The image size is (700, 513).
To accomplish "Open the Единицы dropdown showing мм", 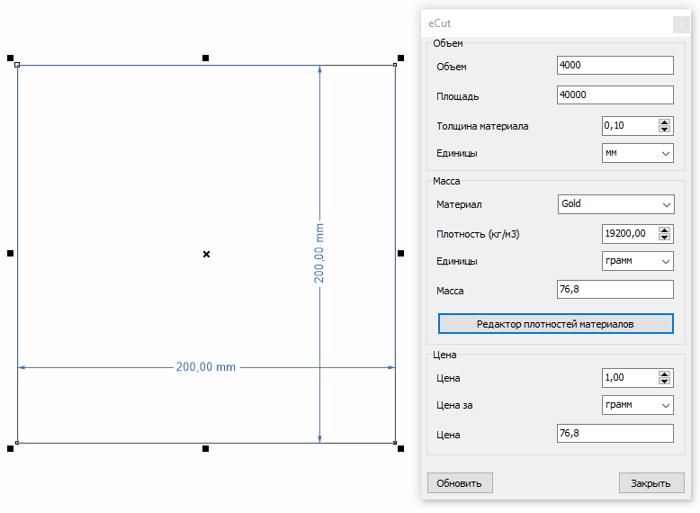I will point(638,153).
